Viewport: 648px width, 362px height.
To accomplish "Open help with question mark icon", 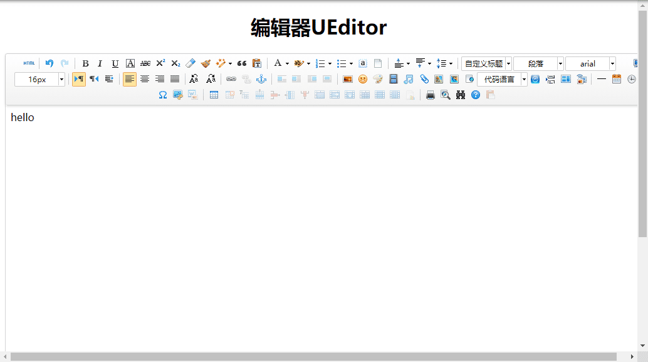I will point(476,95).
